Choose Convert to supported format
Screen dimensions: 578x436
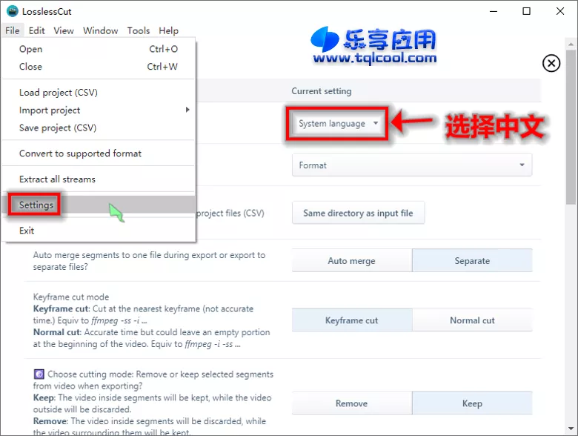[x=99, y=153]
